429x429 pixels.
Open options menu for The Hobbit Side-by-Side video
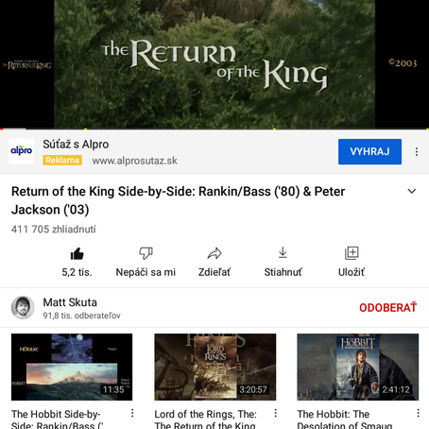(x=132, y=413)
